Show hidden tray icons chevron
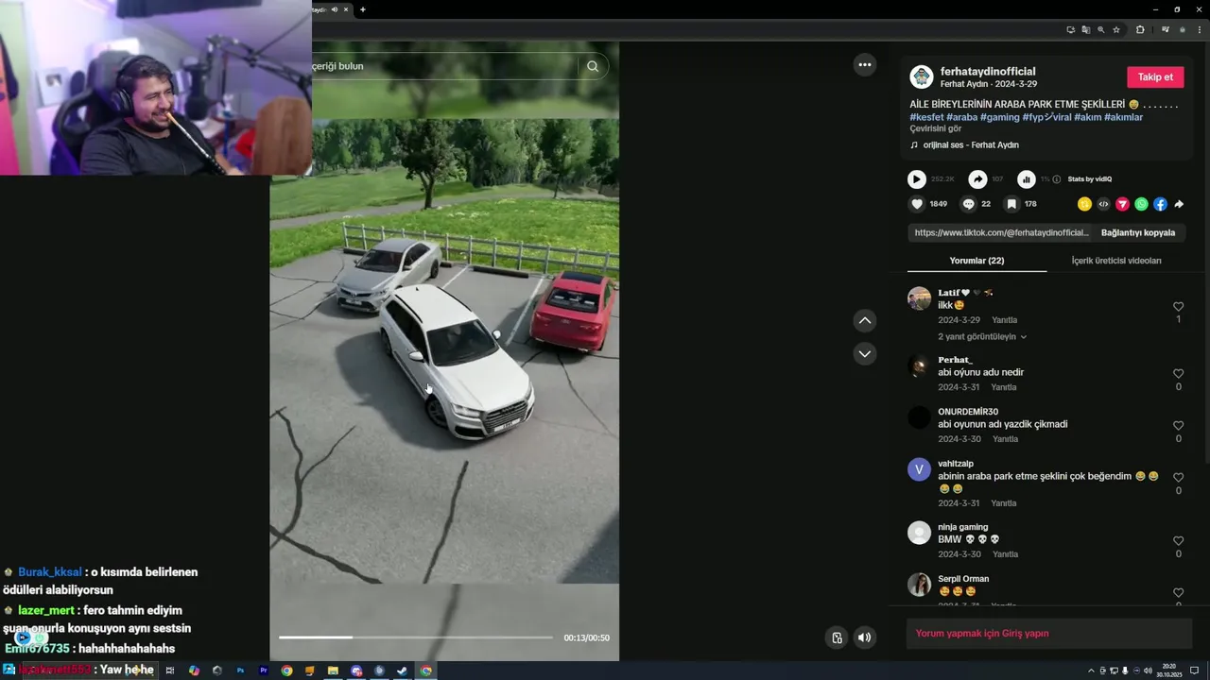1210x680 pixels. pyautogui.click(x=1092, y=671)
